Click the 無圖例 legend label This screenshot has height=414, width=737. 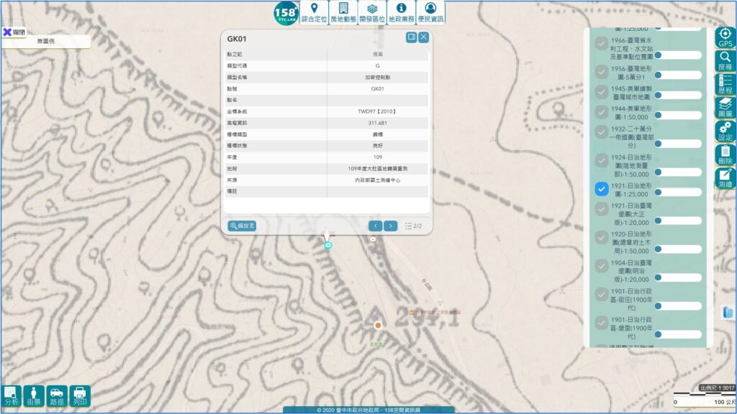45,41
